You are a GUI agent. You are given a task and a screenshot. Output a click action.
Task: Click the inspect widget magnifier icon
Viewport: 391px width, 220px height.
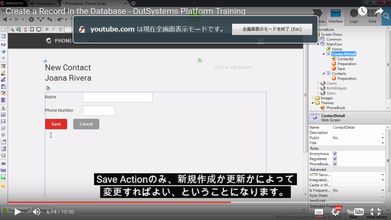click(12, 29)
